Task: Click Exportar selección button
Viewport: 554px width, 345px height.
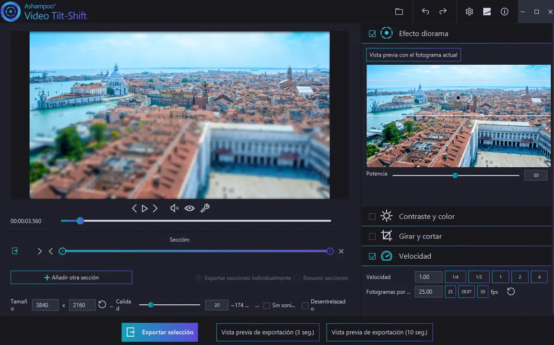Action: [x=160, y=332]
